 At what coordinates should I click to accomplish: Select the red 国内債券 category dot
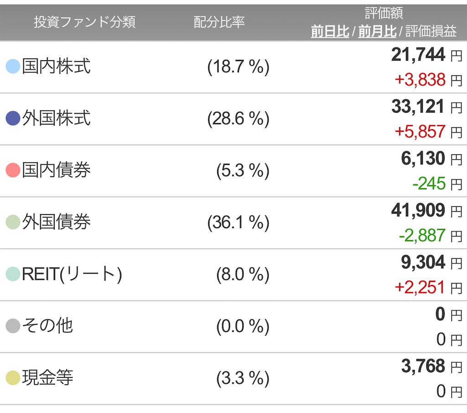pyautogui.click(x=12, y=170)
